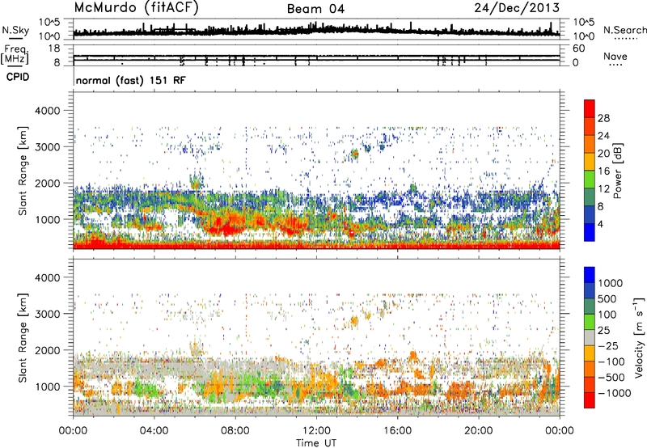The image size is (647, 448).
Task: Click the '3000' tick on the power panel axis
Action: point(48,147)
